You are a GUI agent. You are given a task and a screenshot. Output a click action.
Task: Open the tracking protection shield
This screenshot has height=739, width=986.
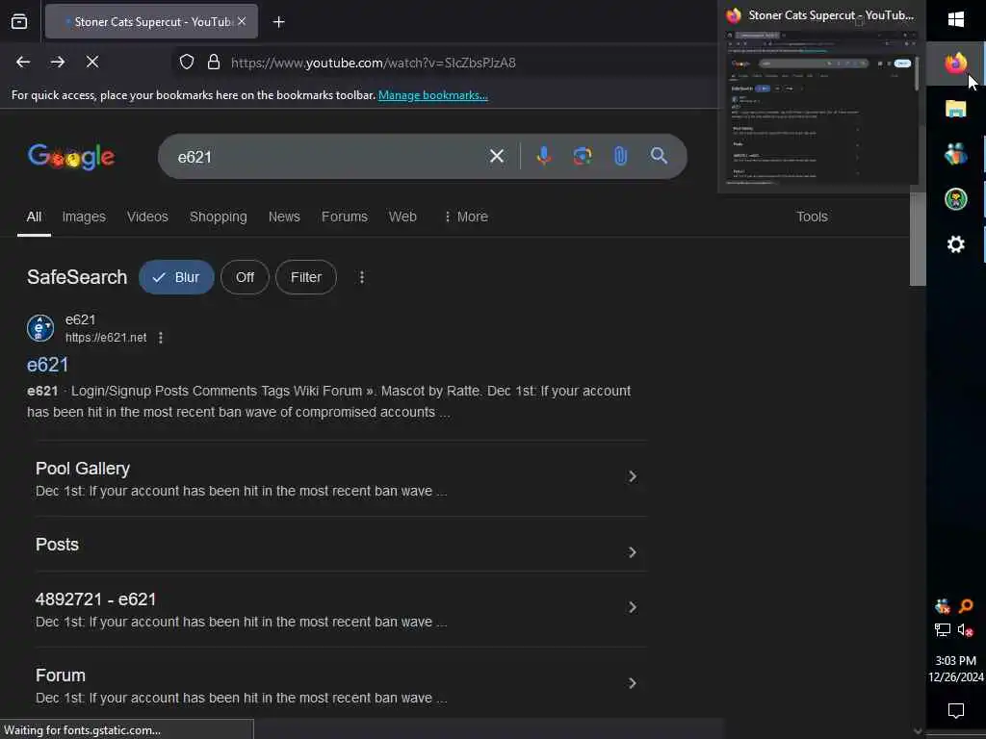tap(187, 63)
